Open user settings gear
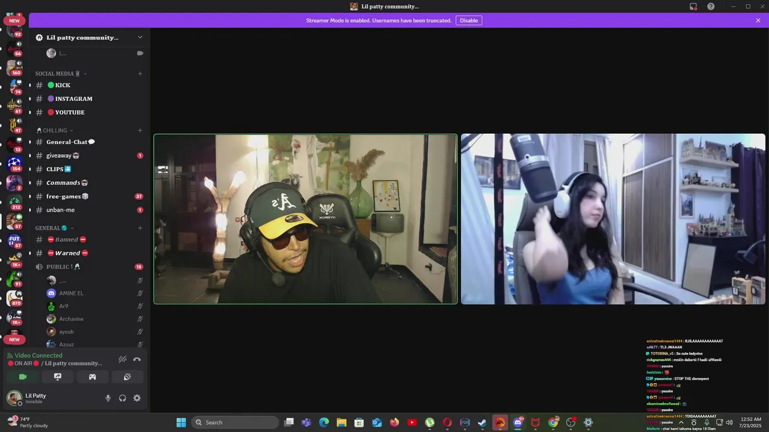This screenshot has width=769, height=432. (137, 398)
